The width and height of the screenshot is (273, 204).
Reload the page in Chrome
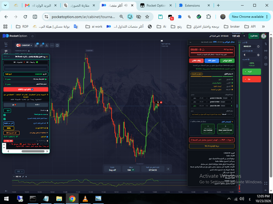tap(25, 17)
